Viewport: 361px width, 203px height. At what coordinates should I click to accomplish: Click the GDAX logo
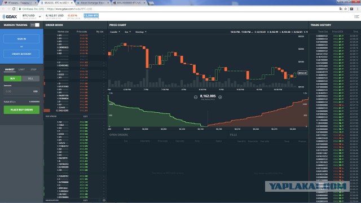[x=10, y=16]
